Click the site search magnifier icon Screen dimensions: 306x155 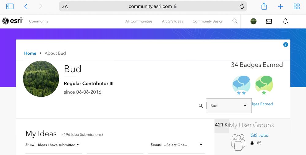click(235, 21)
